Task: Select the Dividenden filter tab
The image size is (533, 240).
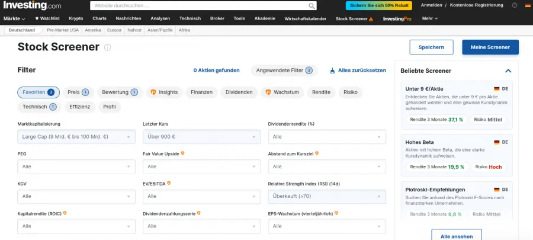Action: pos(239,92)
